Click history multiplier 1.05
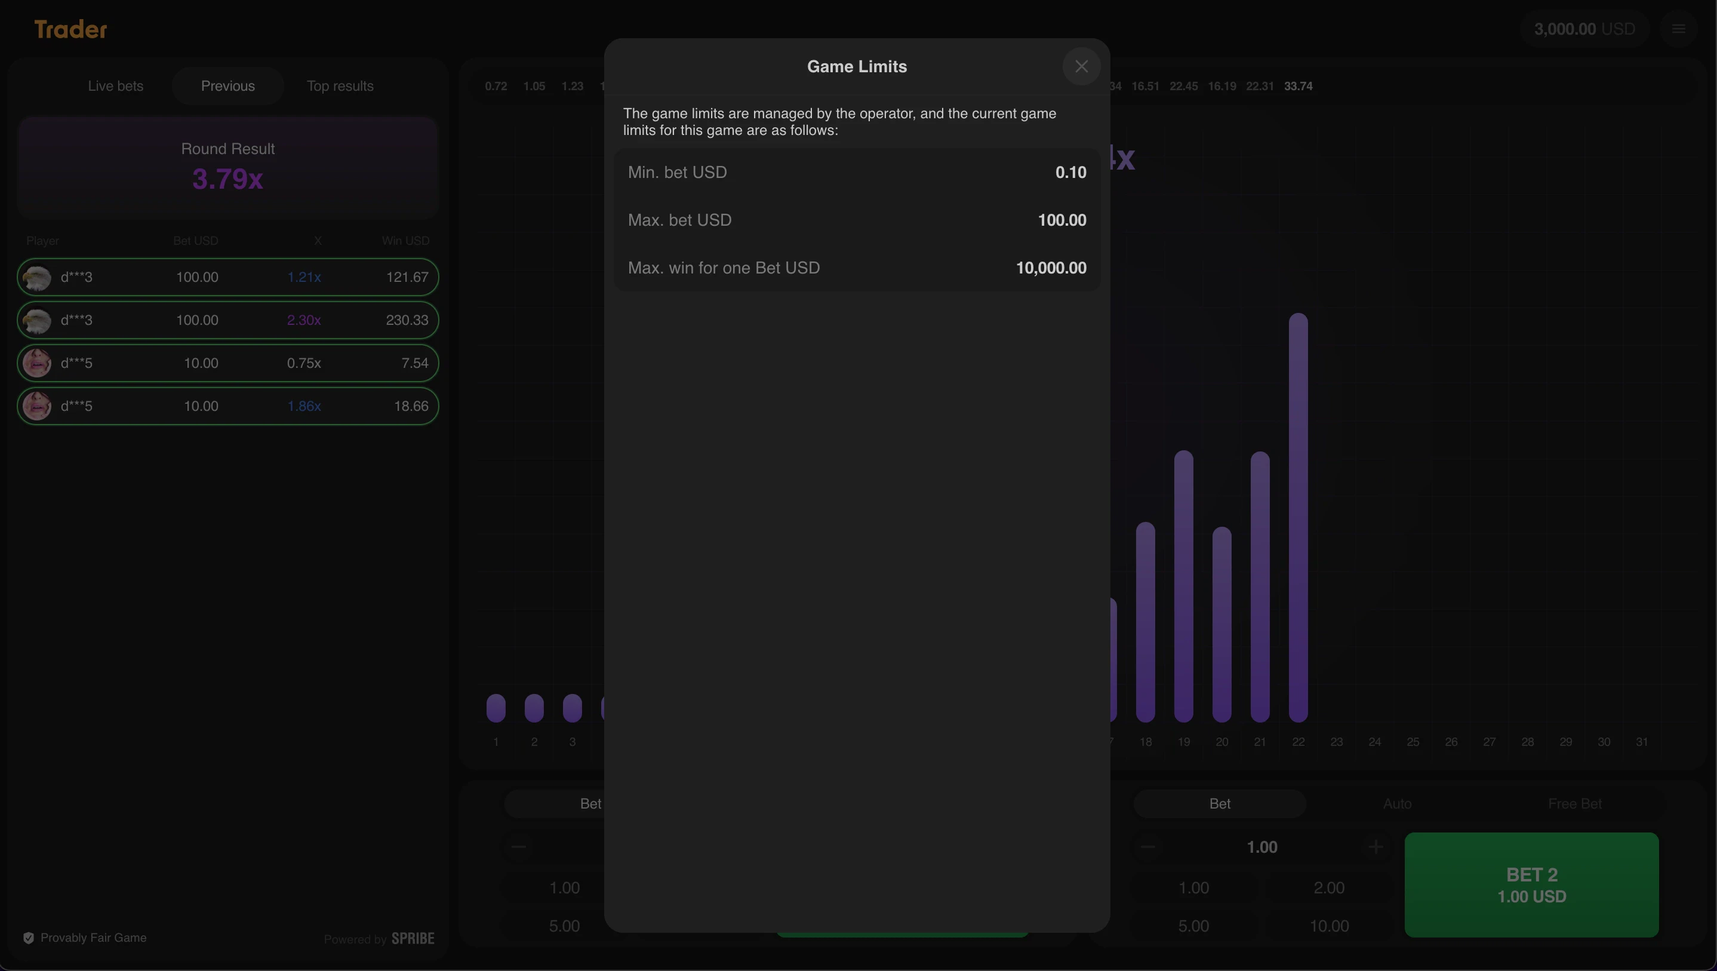This screenshot has width=1717, height=971. (534, 86)
